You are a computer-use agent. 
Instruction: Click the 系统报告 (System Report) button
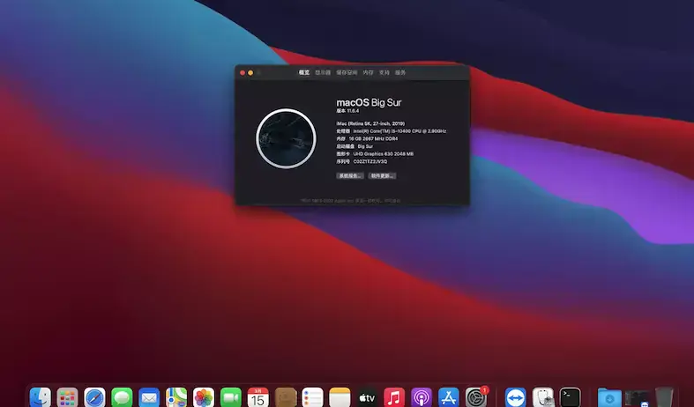(x=350, y=175)
